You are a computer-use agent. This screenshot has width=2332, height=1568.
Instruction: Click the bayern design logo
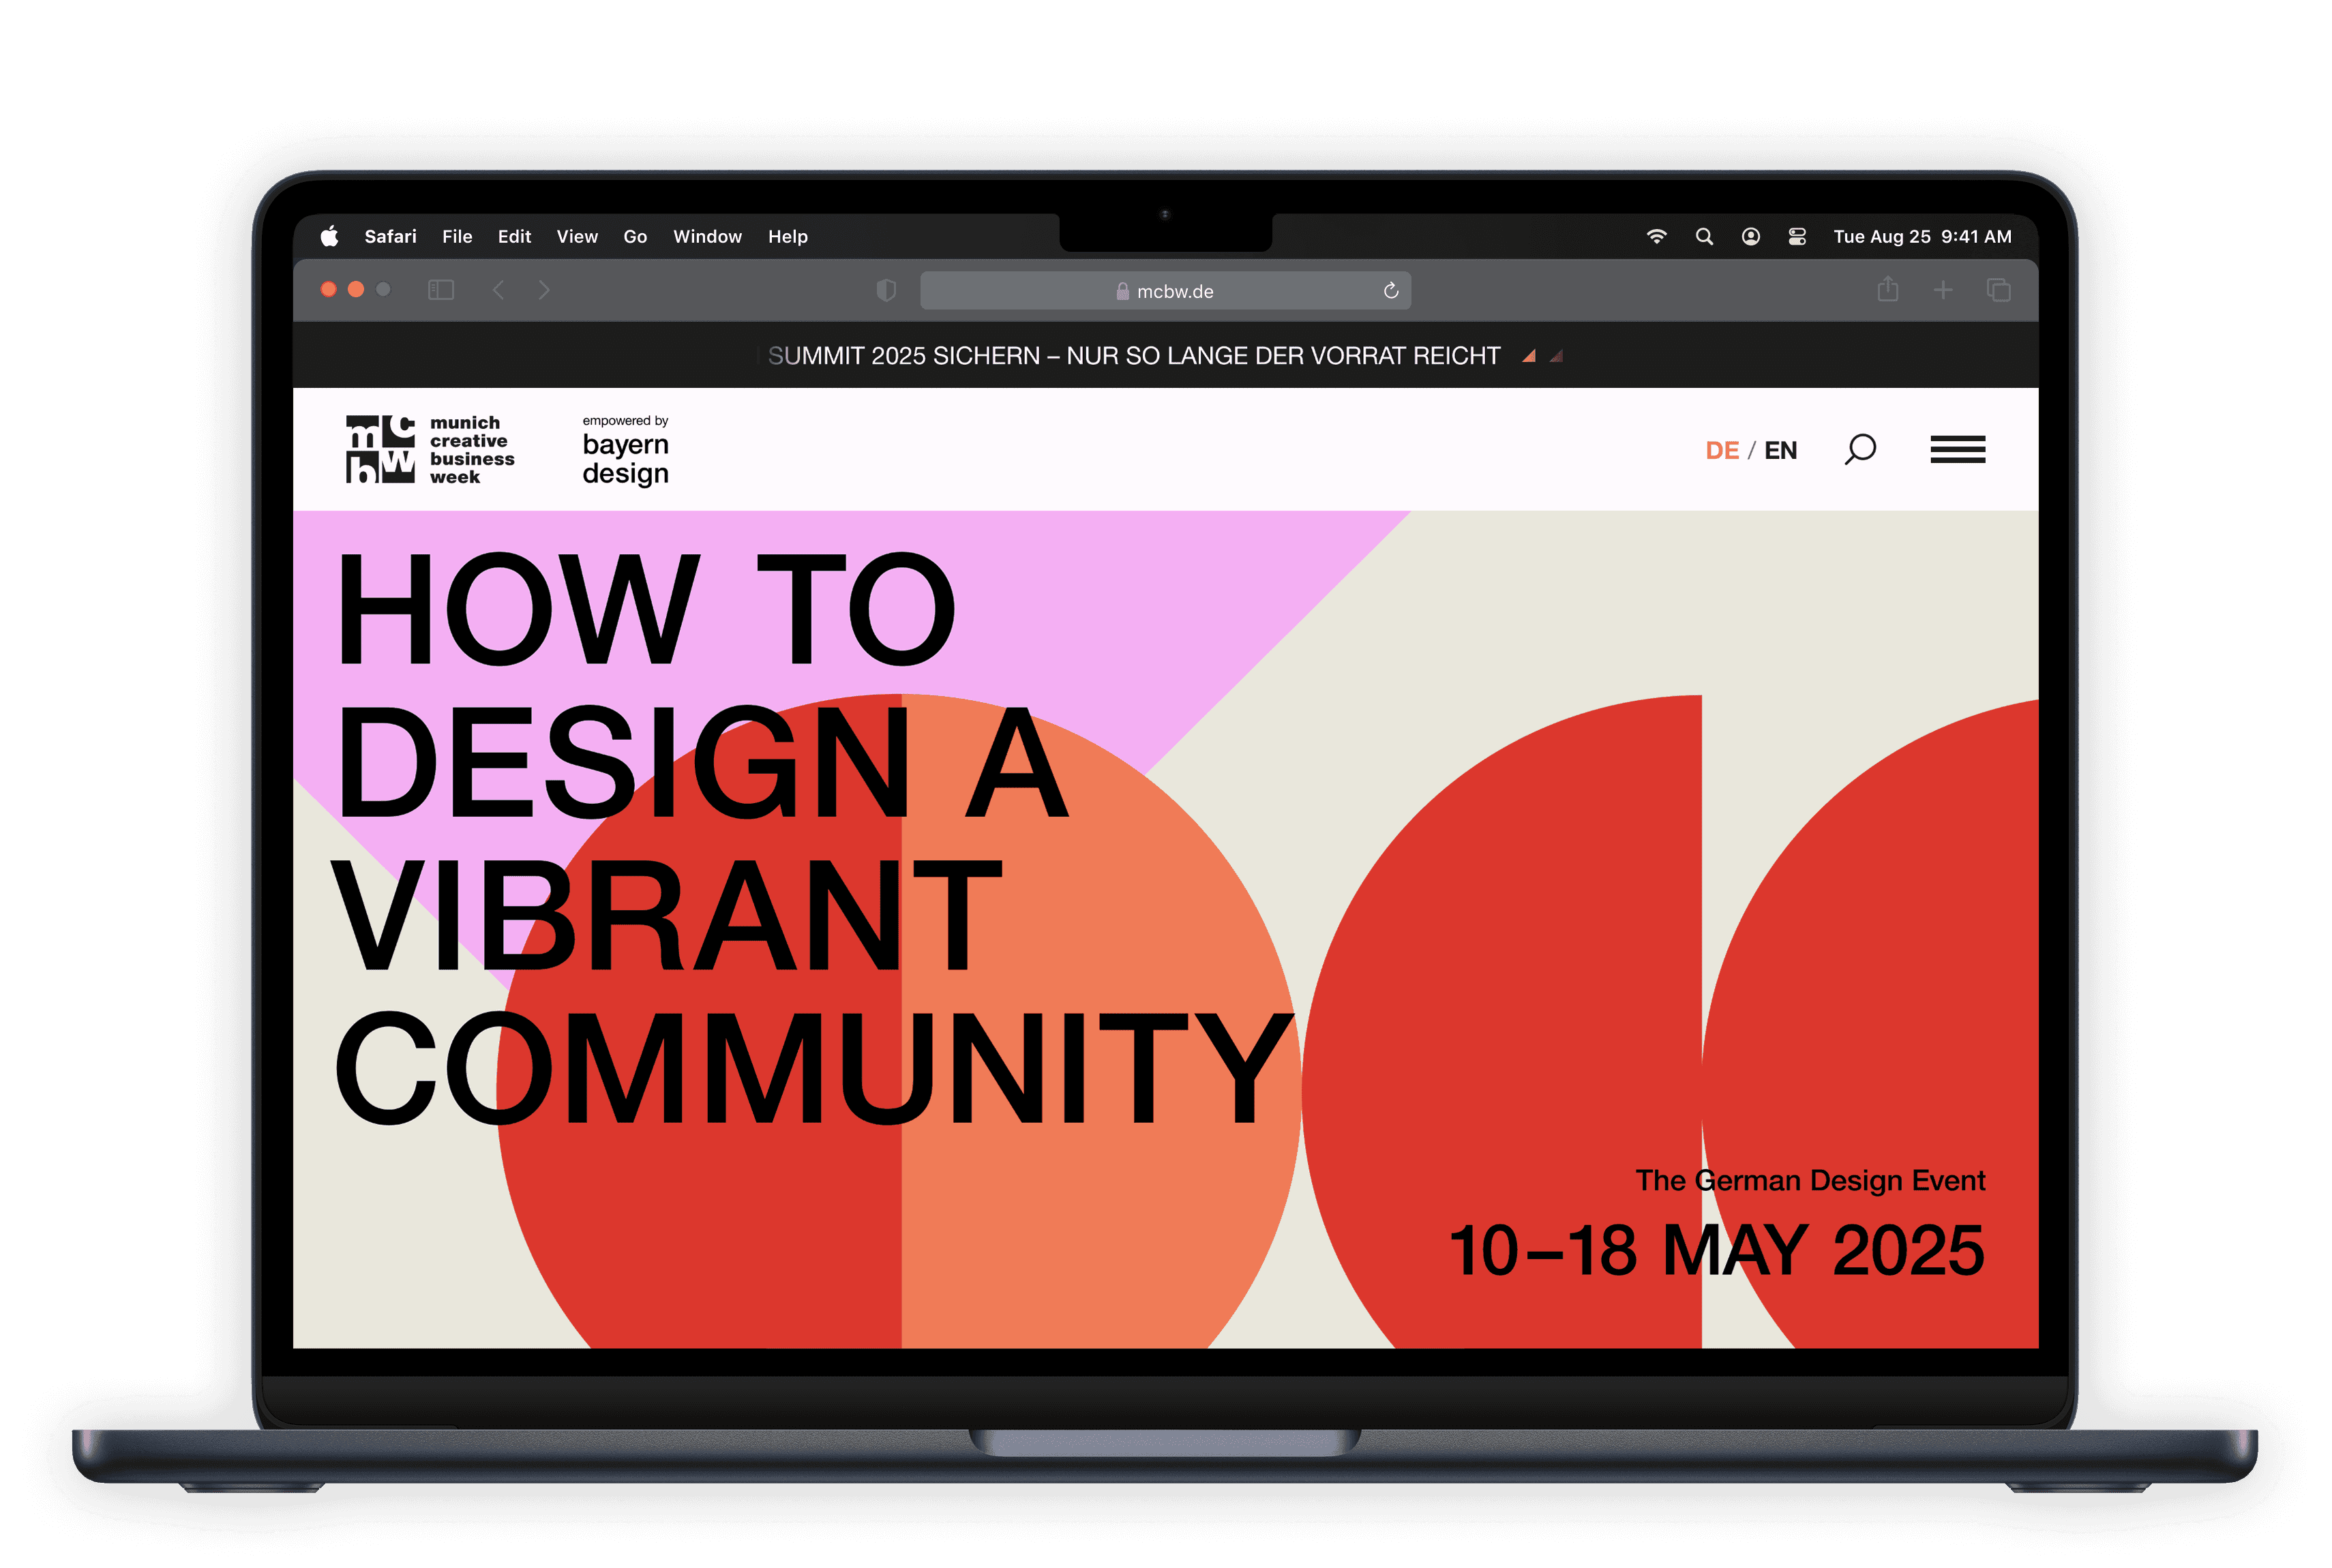[x=626, y=452]
